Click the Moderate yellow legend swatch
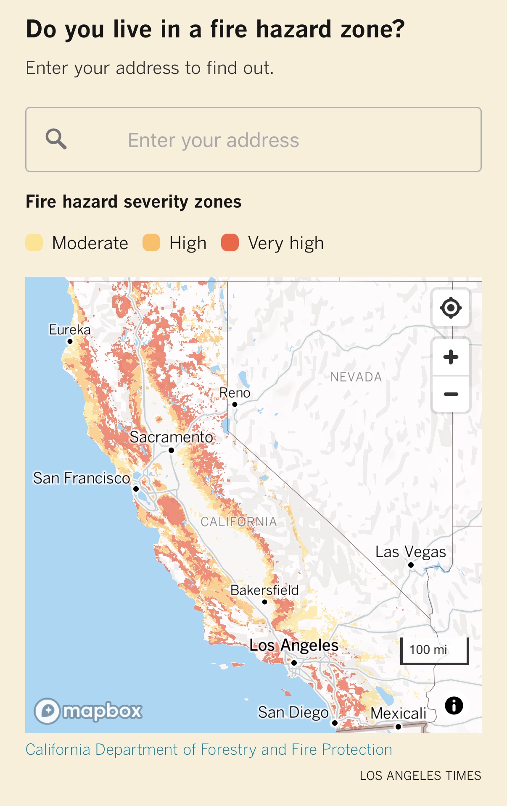 [x=34, y=243]
